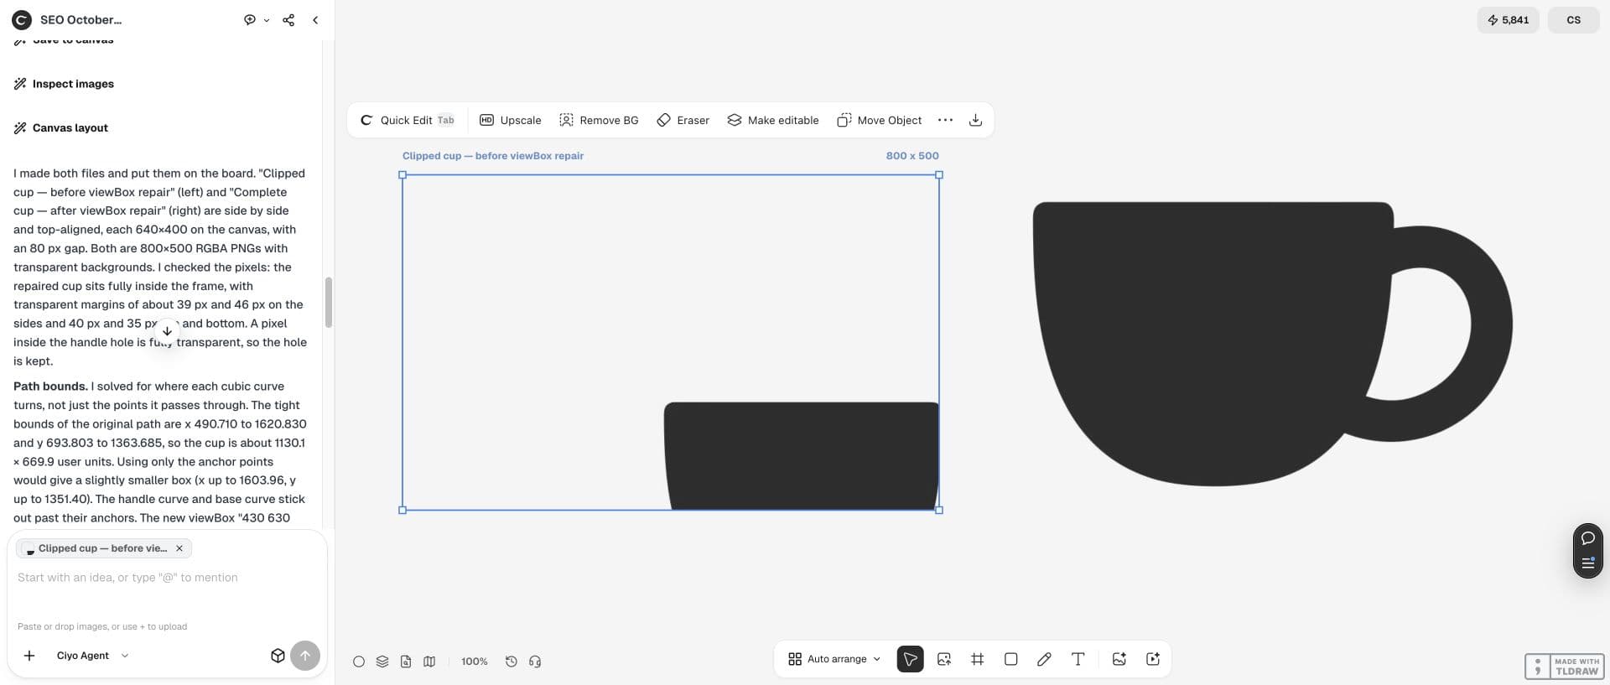This screenshot has width=1610, height=685.
Task: Click the 100% zoom level
Action: (475, 662)
